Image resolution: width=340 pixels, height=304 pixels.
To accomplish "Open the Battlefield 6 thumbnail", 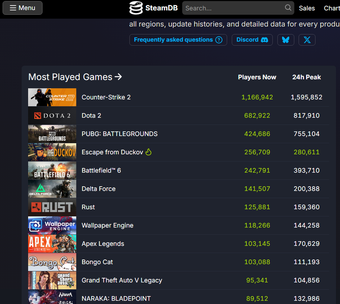I will pyautogui.click(x=52, y=171).
